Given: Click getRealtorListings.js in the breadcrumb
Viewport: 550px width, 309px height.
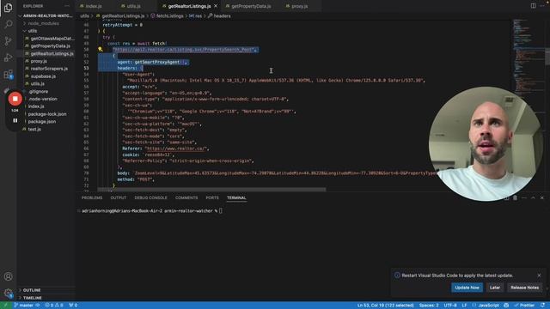Looking at the screenshot, I should pos(123,15).
